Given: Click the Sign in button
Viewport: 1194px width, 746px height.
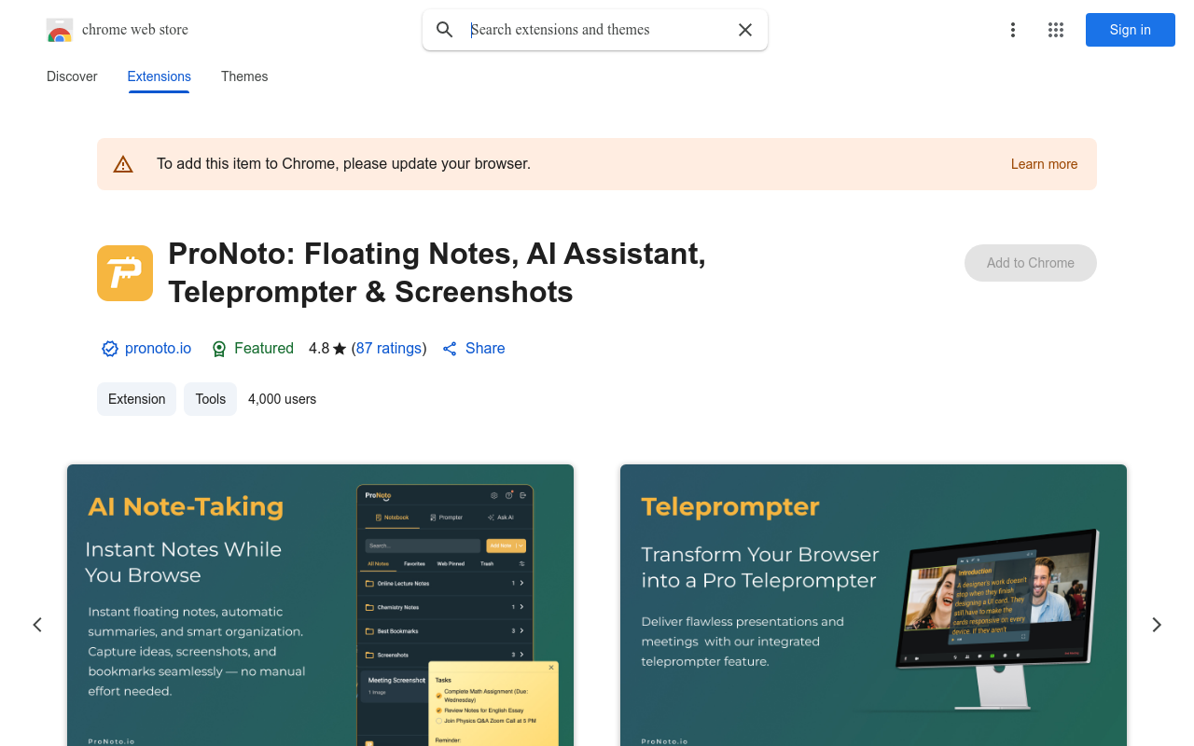Looking at the screenshot, I should click(1131, 30).
